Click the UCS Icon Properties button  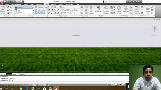pos(67,13)
